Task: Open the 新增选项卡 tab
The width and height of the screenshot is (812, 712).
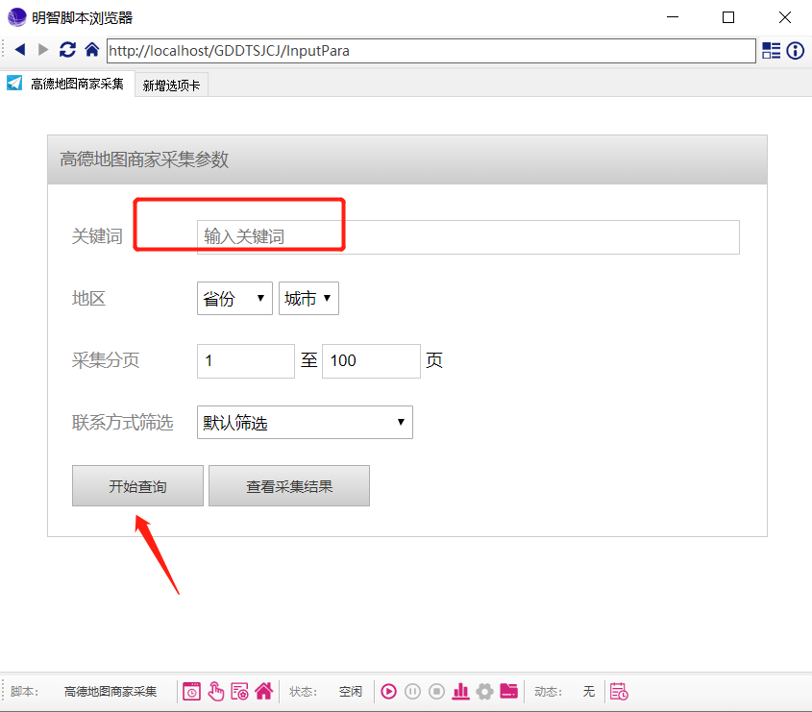Action: [171, 86]
